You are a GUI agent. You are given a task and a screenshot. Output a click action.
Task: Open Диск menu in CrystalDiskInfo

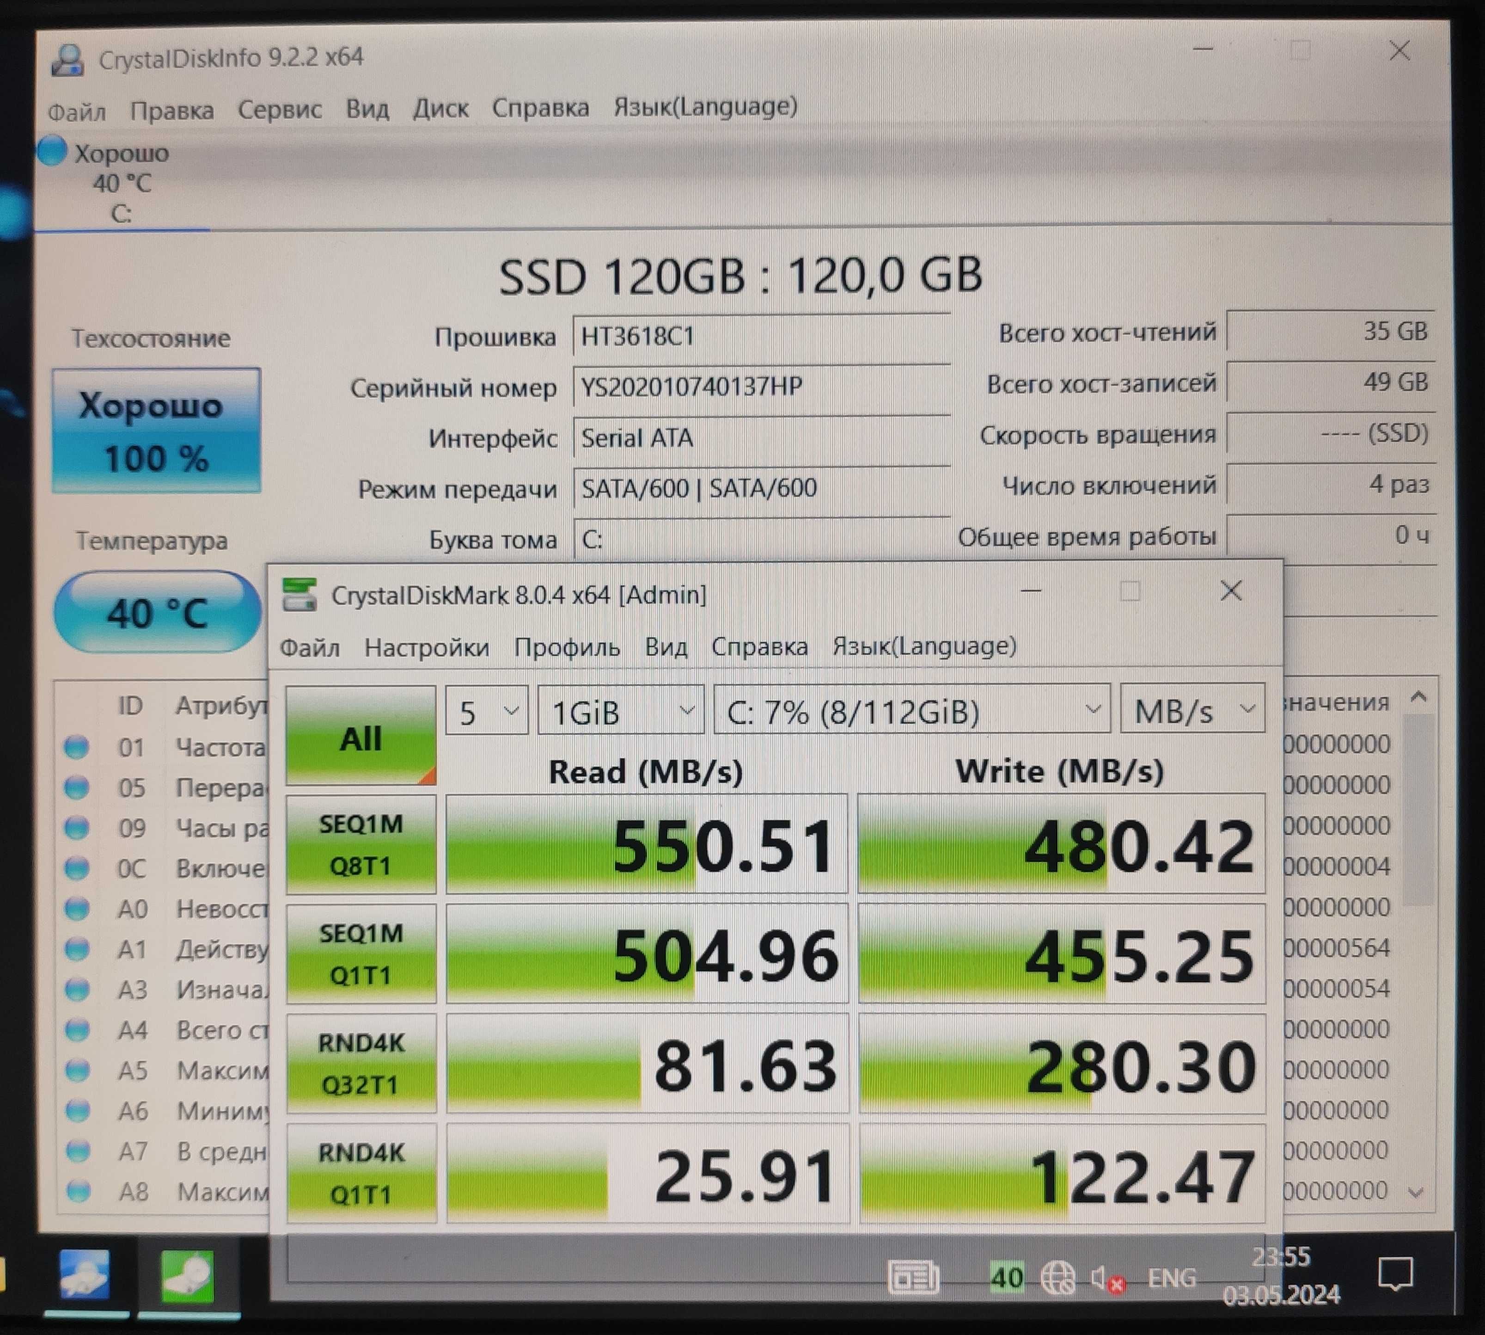tap(440, 108)
